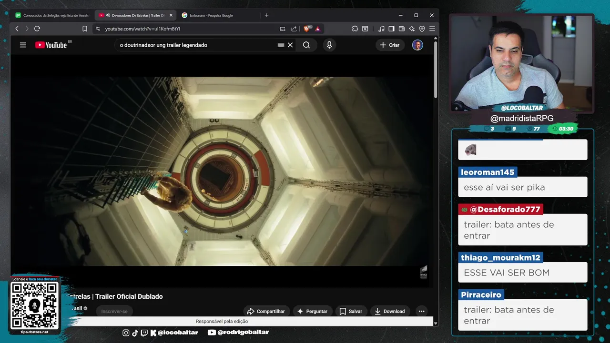The image size is (610, 343).
Task: Open more actions three-dot menu
Action: click(x=421, y=311)
